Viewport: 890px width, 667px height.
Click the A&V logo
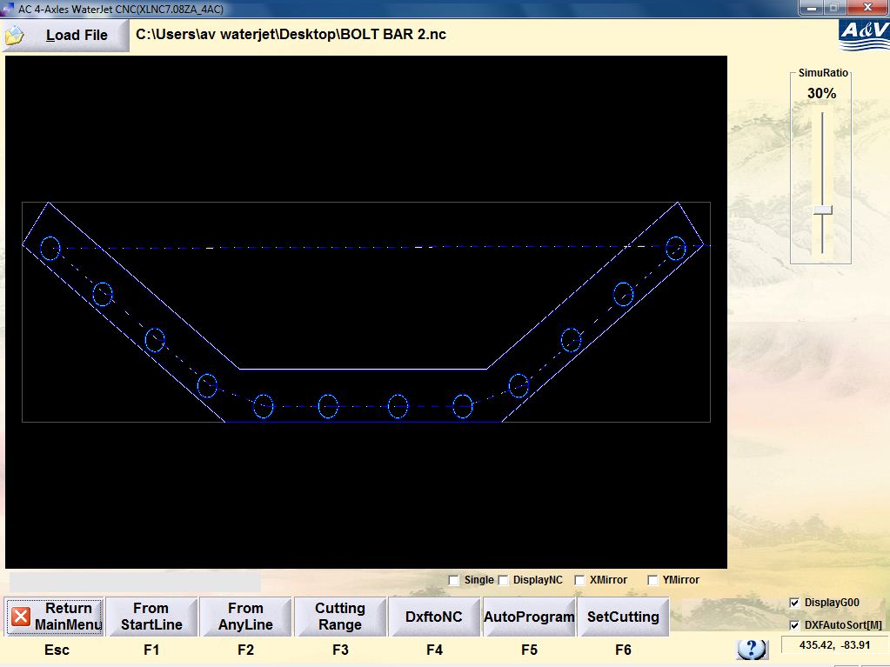point(864,35)
